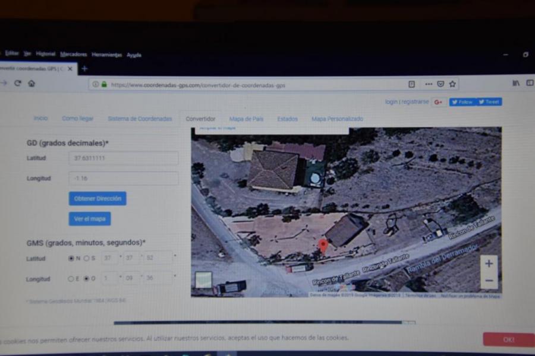Open page actions three-dot menu
535x356 pixels.
click(x=428, y=84)
